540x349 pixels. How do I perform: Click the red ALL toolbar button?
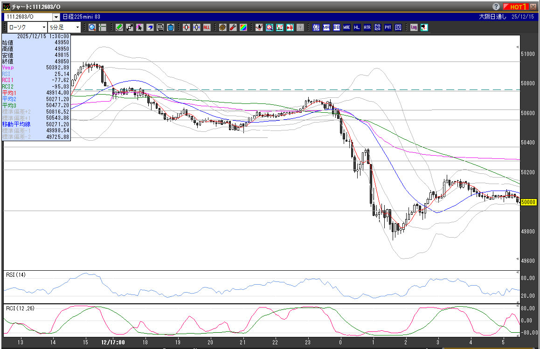(x=207, y=27)
